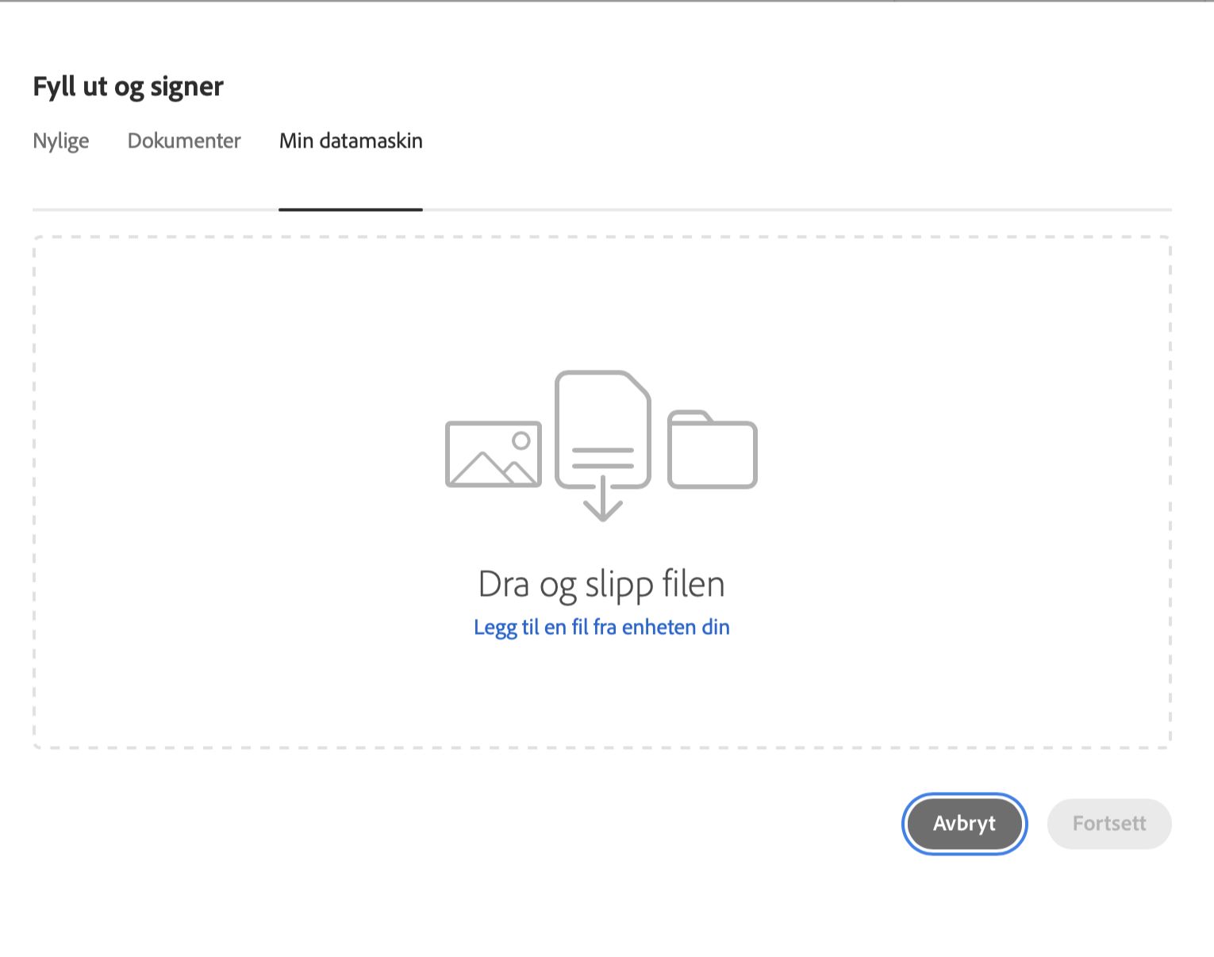
Task: Click the document download icon in drop zone
Action: (603, 445)
